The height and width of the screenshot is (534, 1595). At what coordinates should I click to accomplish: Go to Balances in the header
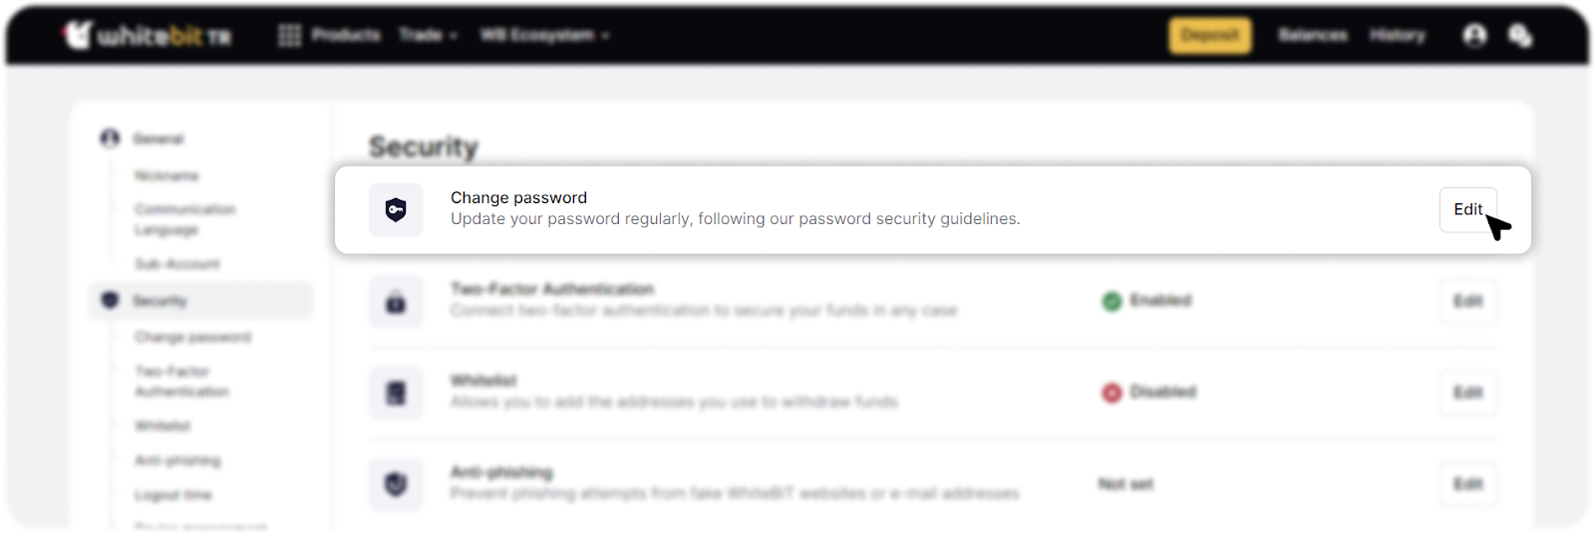1312,35
